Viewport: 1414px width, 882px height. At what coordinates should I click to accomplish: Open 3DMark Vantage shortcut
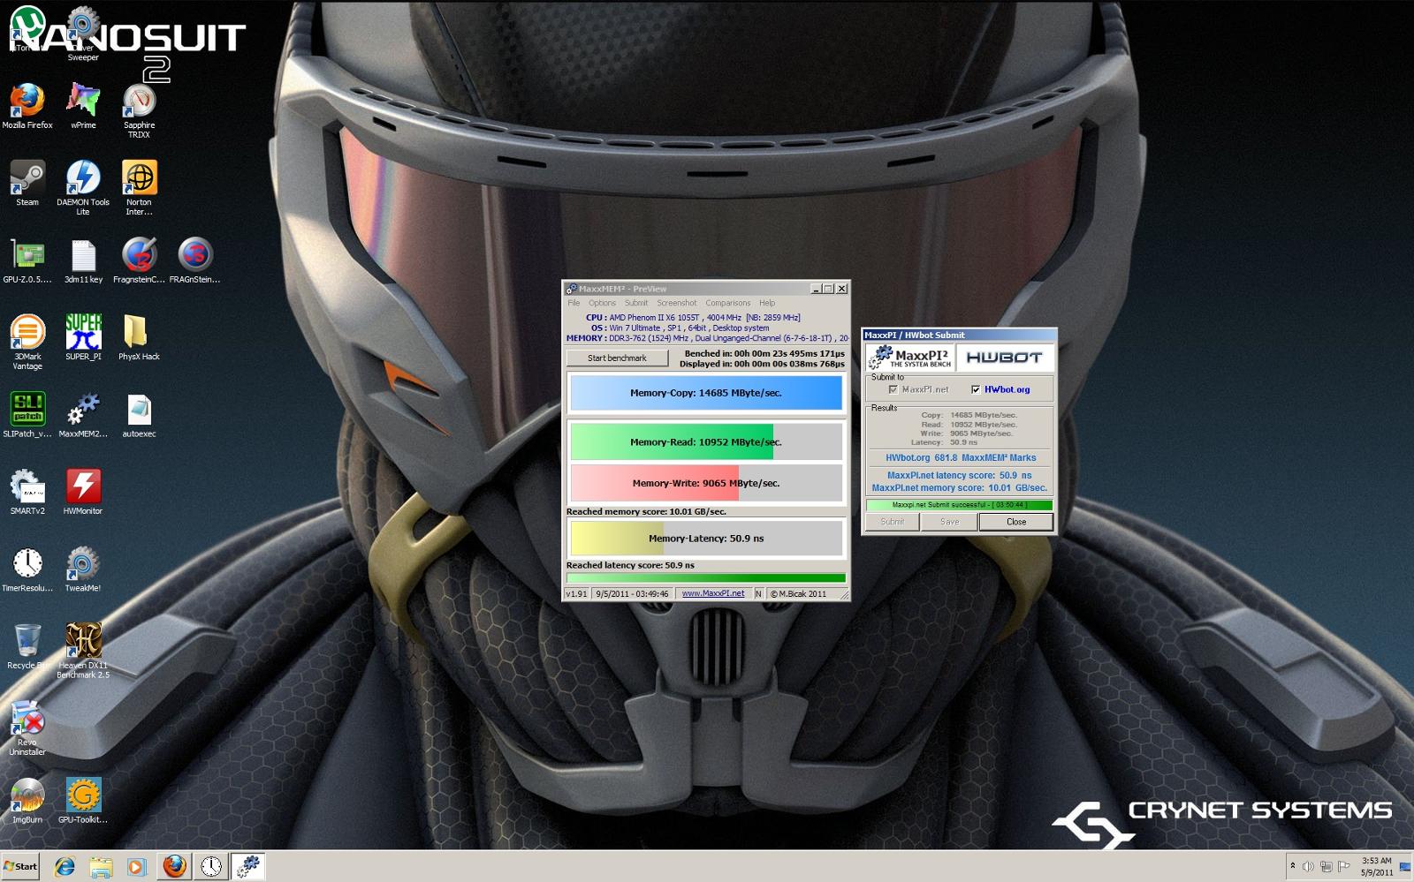[27, 342]
